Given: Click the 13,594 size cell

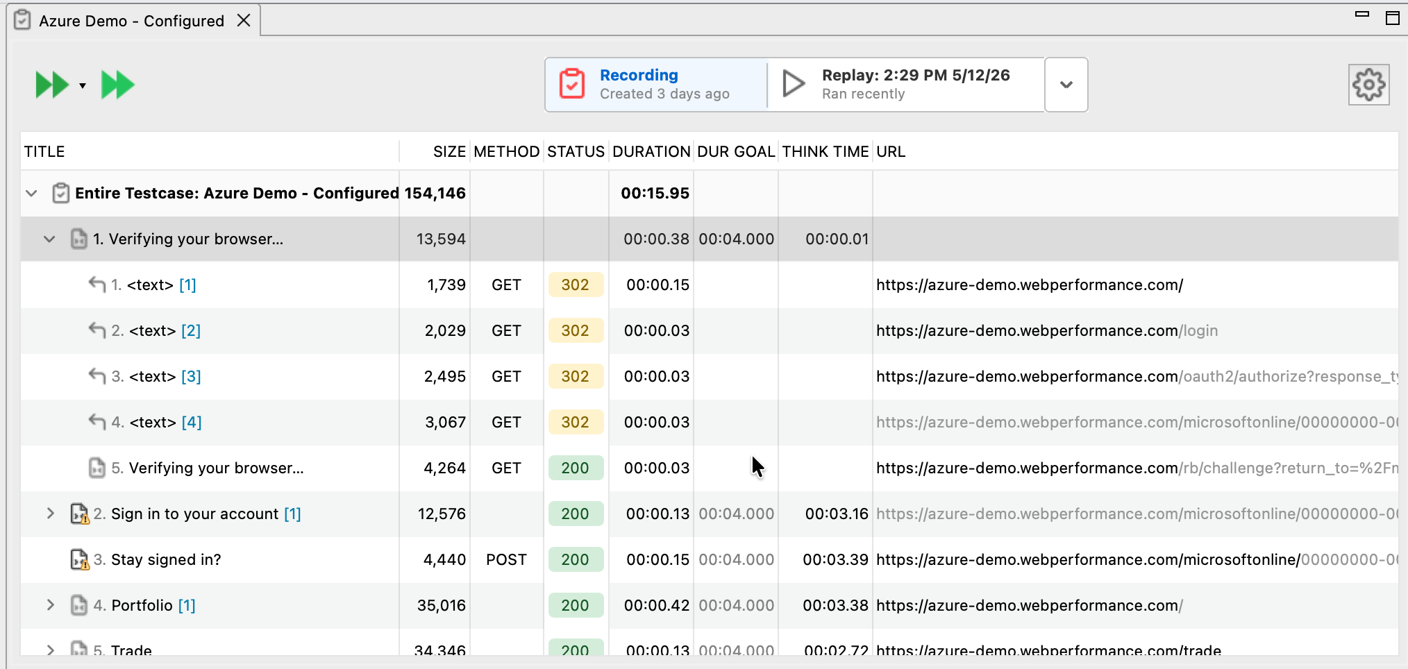Looking at the screenshot, I should 441,239.
